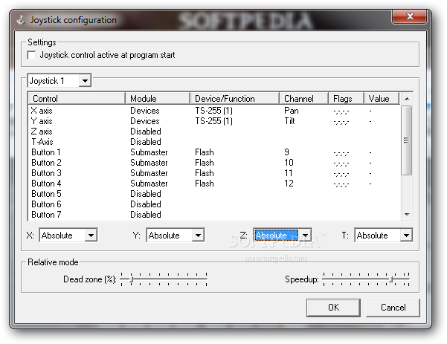This screenshot has height=344, width=447.
Task: Click TS-255 (1) in Y axis row
Action: tap(213, 121)
